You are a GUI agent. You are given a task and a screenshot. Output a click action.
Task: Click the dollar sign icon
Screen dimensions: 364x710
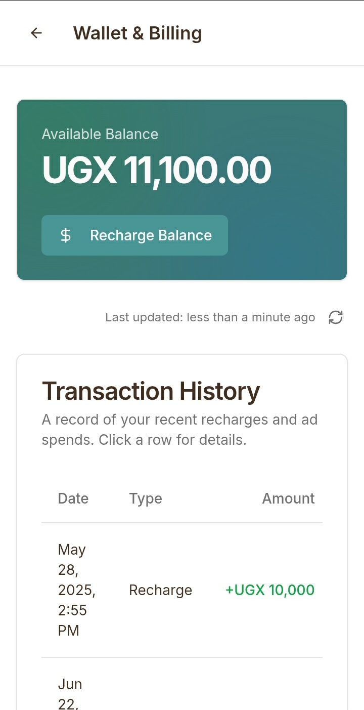(66, 235)
